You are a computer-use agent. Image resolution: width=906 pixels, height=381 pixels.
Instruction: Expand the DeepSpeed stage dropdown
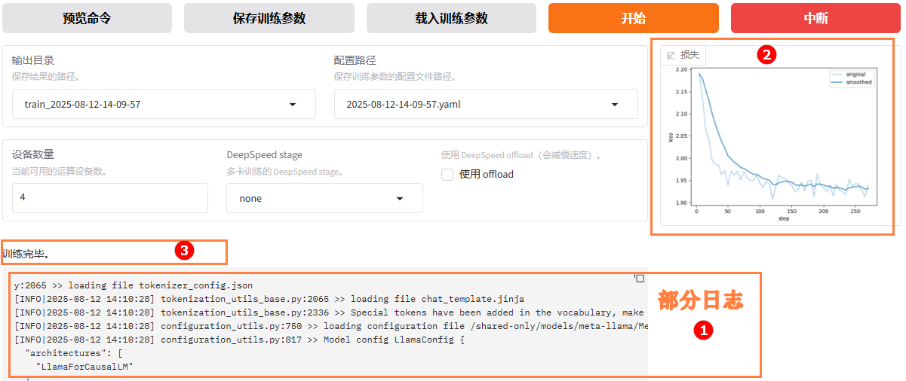(400, 199)
